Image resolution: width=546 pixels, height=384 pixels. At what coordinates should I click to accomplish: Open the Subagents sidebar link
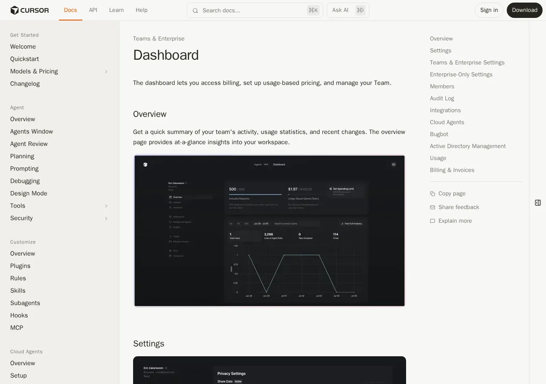pos(25,303)
